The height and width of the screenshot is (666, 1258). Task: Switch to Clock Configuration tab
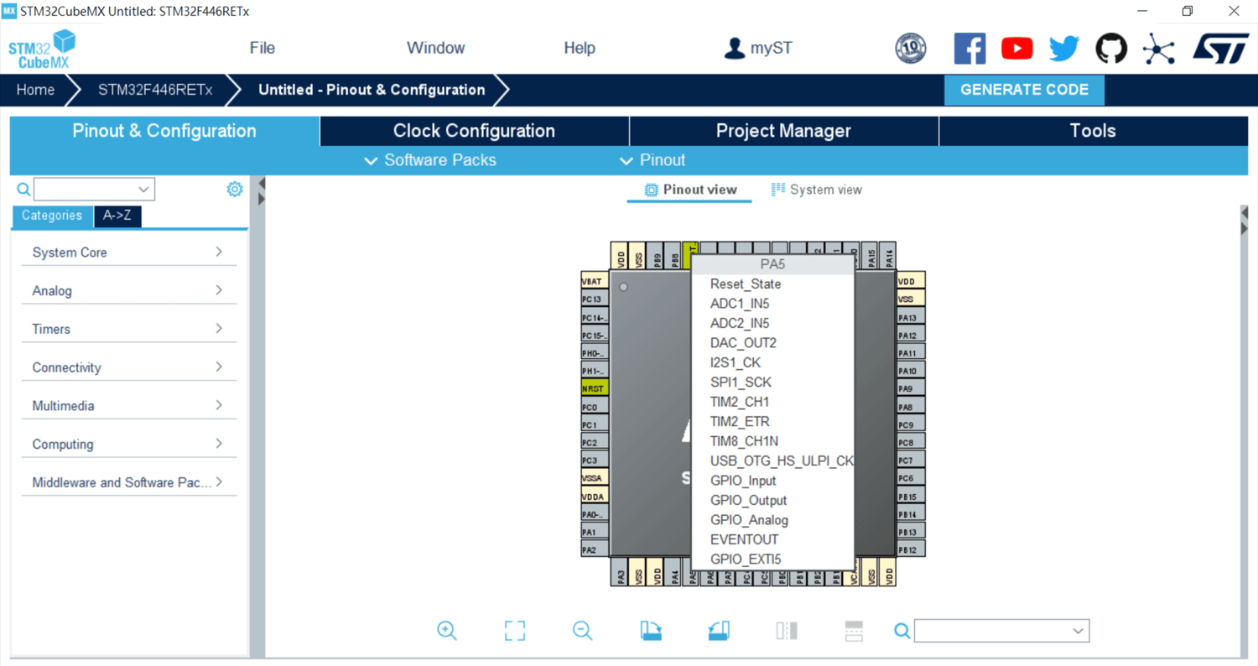point(474,131)
